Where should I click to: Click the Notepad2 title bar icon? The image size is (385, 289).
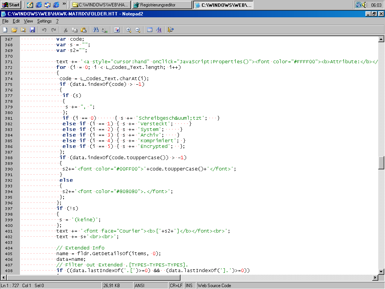click(x=4, y=14)
